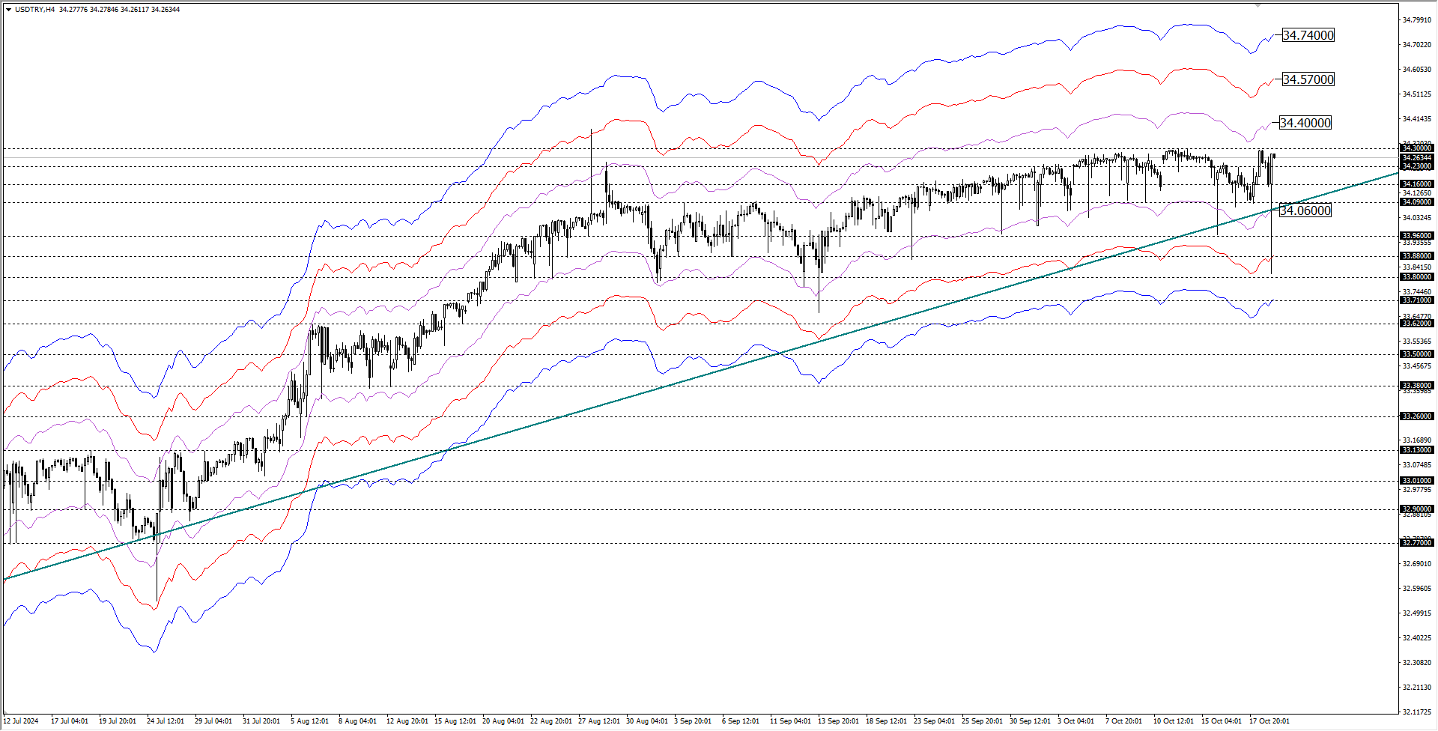Click 32.30820 on the price scale
Screen dimensions: 1438x731
point(1417,663)
